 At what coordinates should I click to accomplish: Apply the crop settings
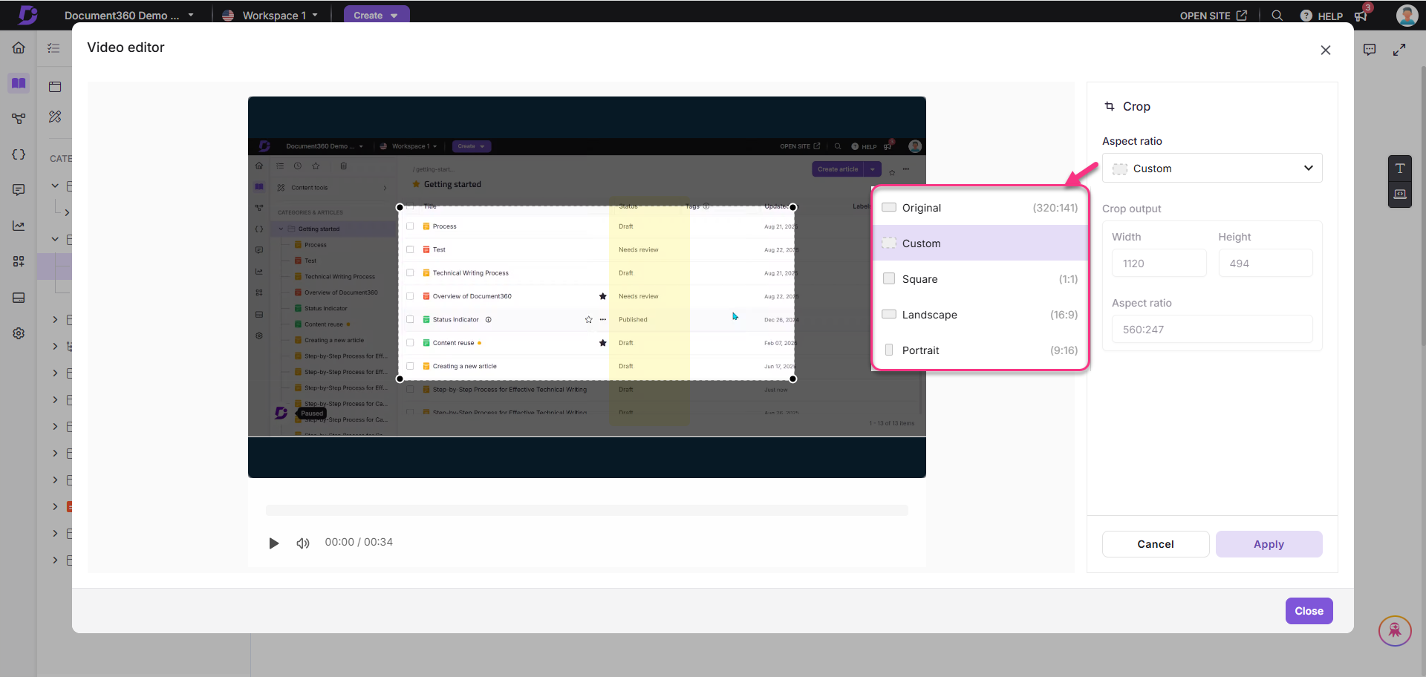coord(1269,544)
